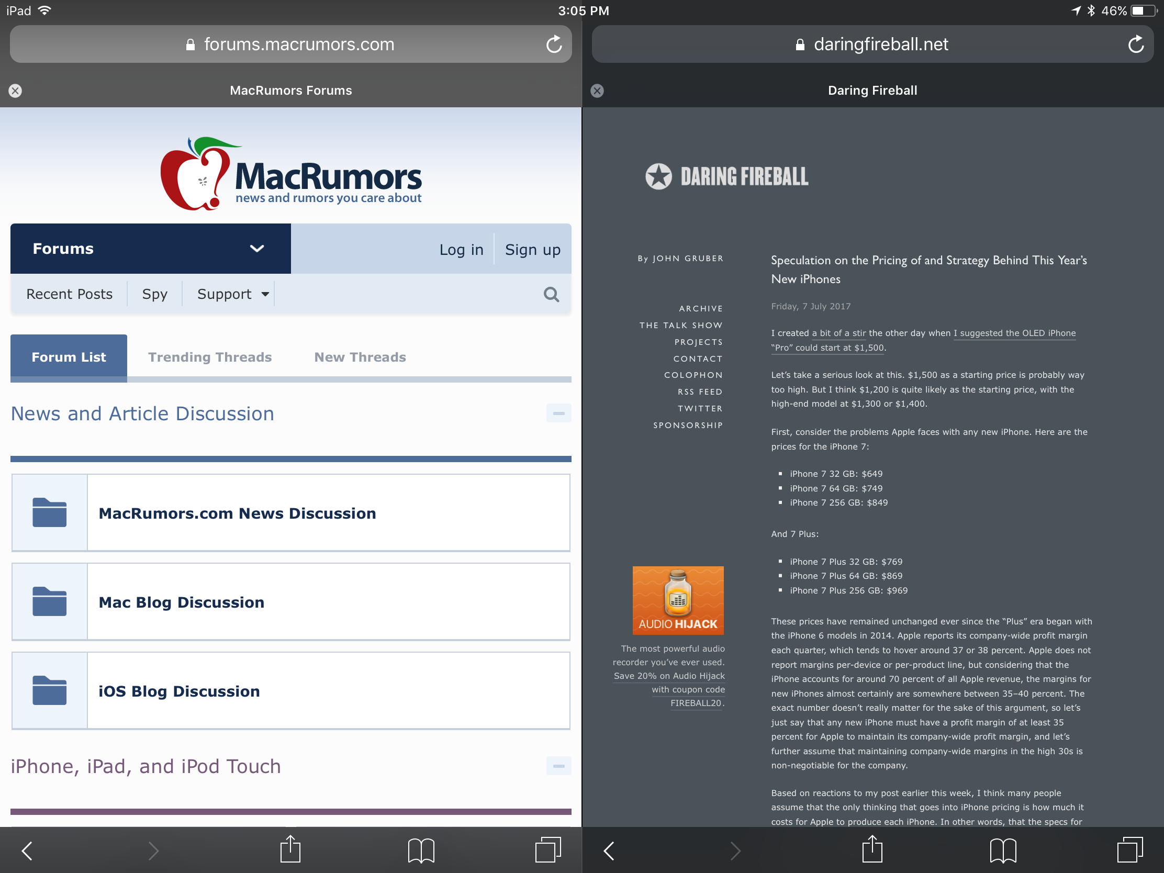Go back in the MacRumors pane
The image size is (1164, 873).
point(27,850)
